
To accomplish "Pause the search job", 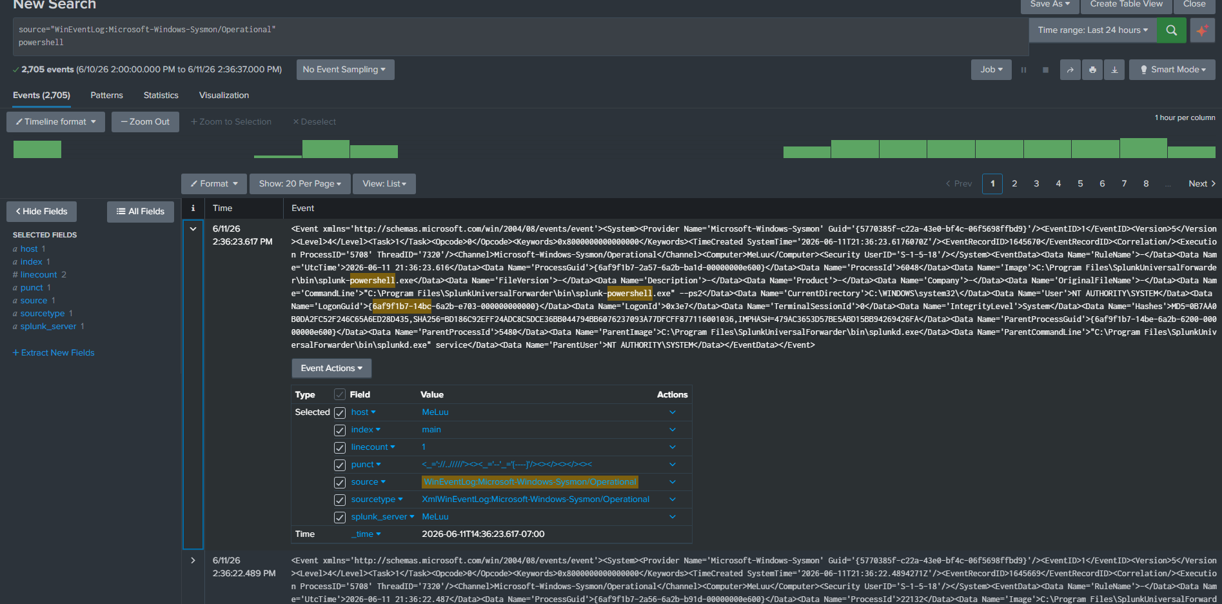I will (x=1023, y=70).
